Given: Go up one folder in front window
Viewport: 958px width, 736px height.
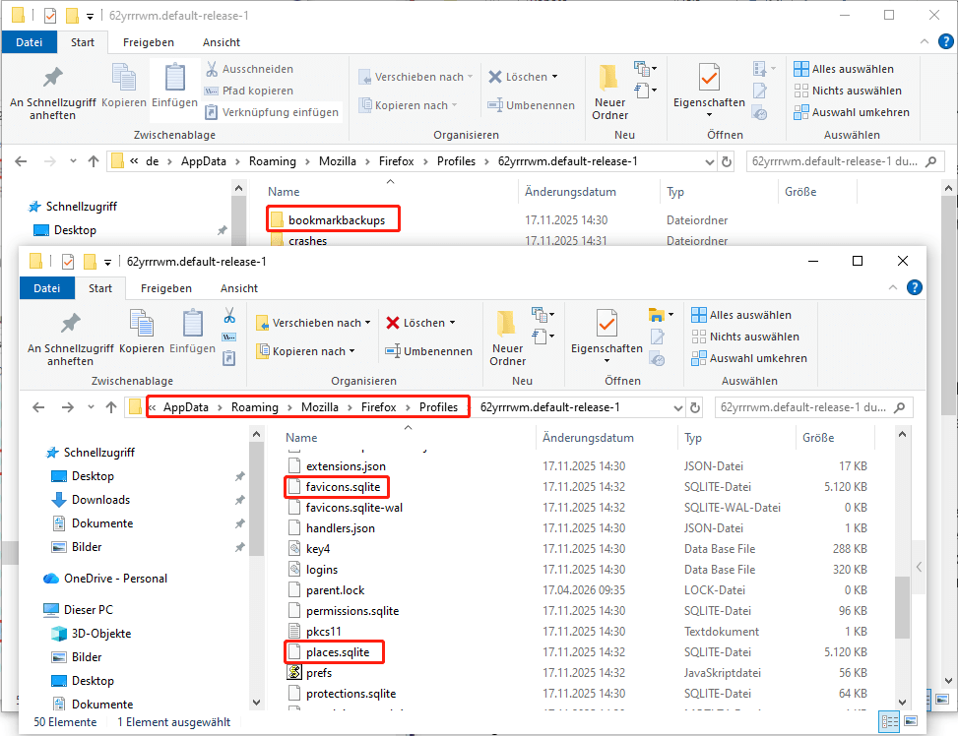Looking at the screenshot, I should tap(111, 407).
